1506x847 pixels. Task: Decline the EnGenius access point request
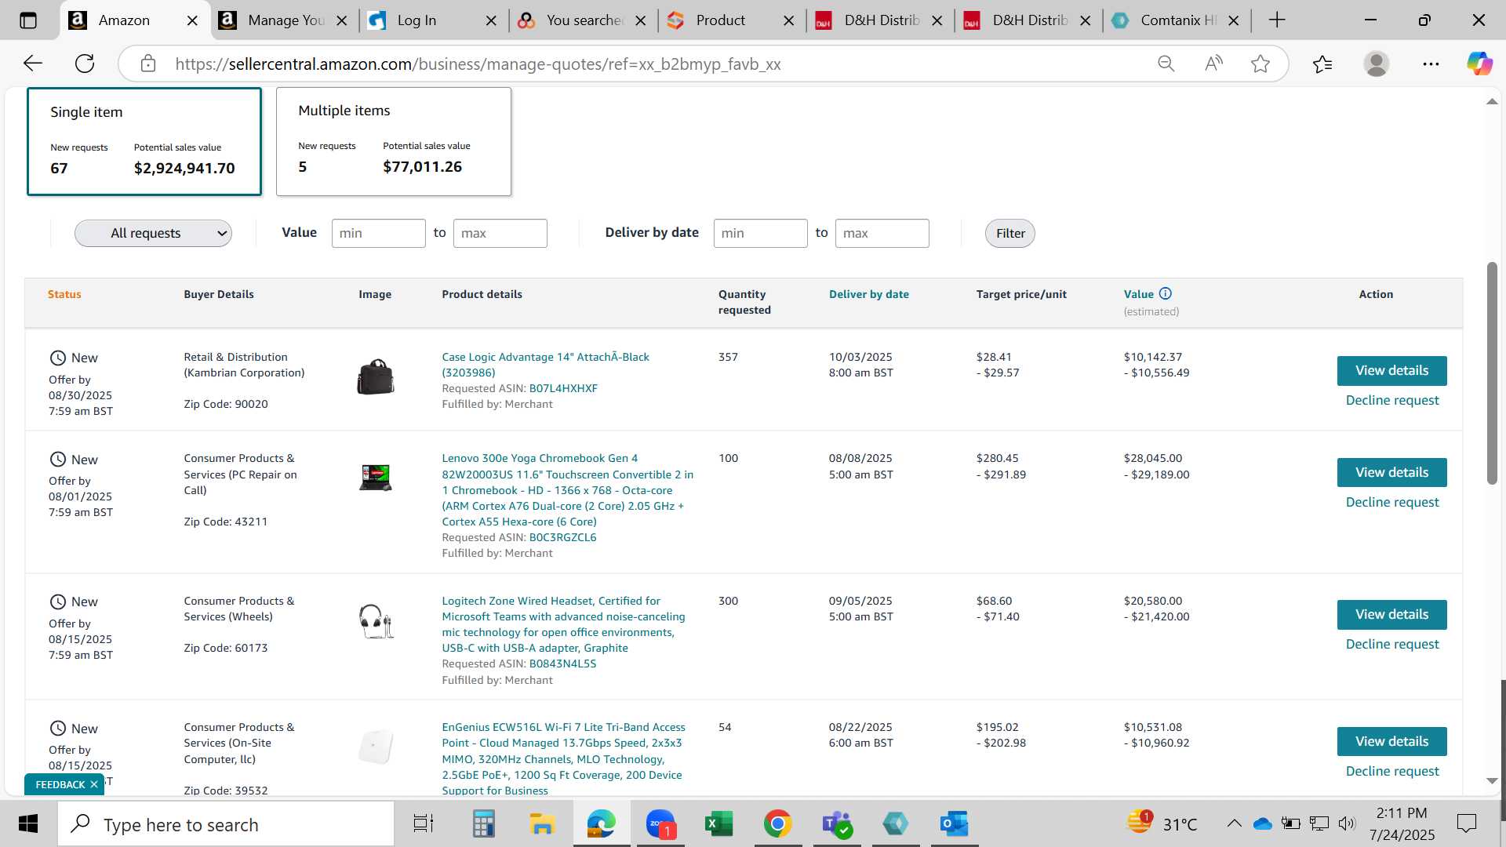pyautogui.click(x=1392, y=771)
